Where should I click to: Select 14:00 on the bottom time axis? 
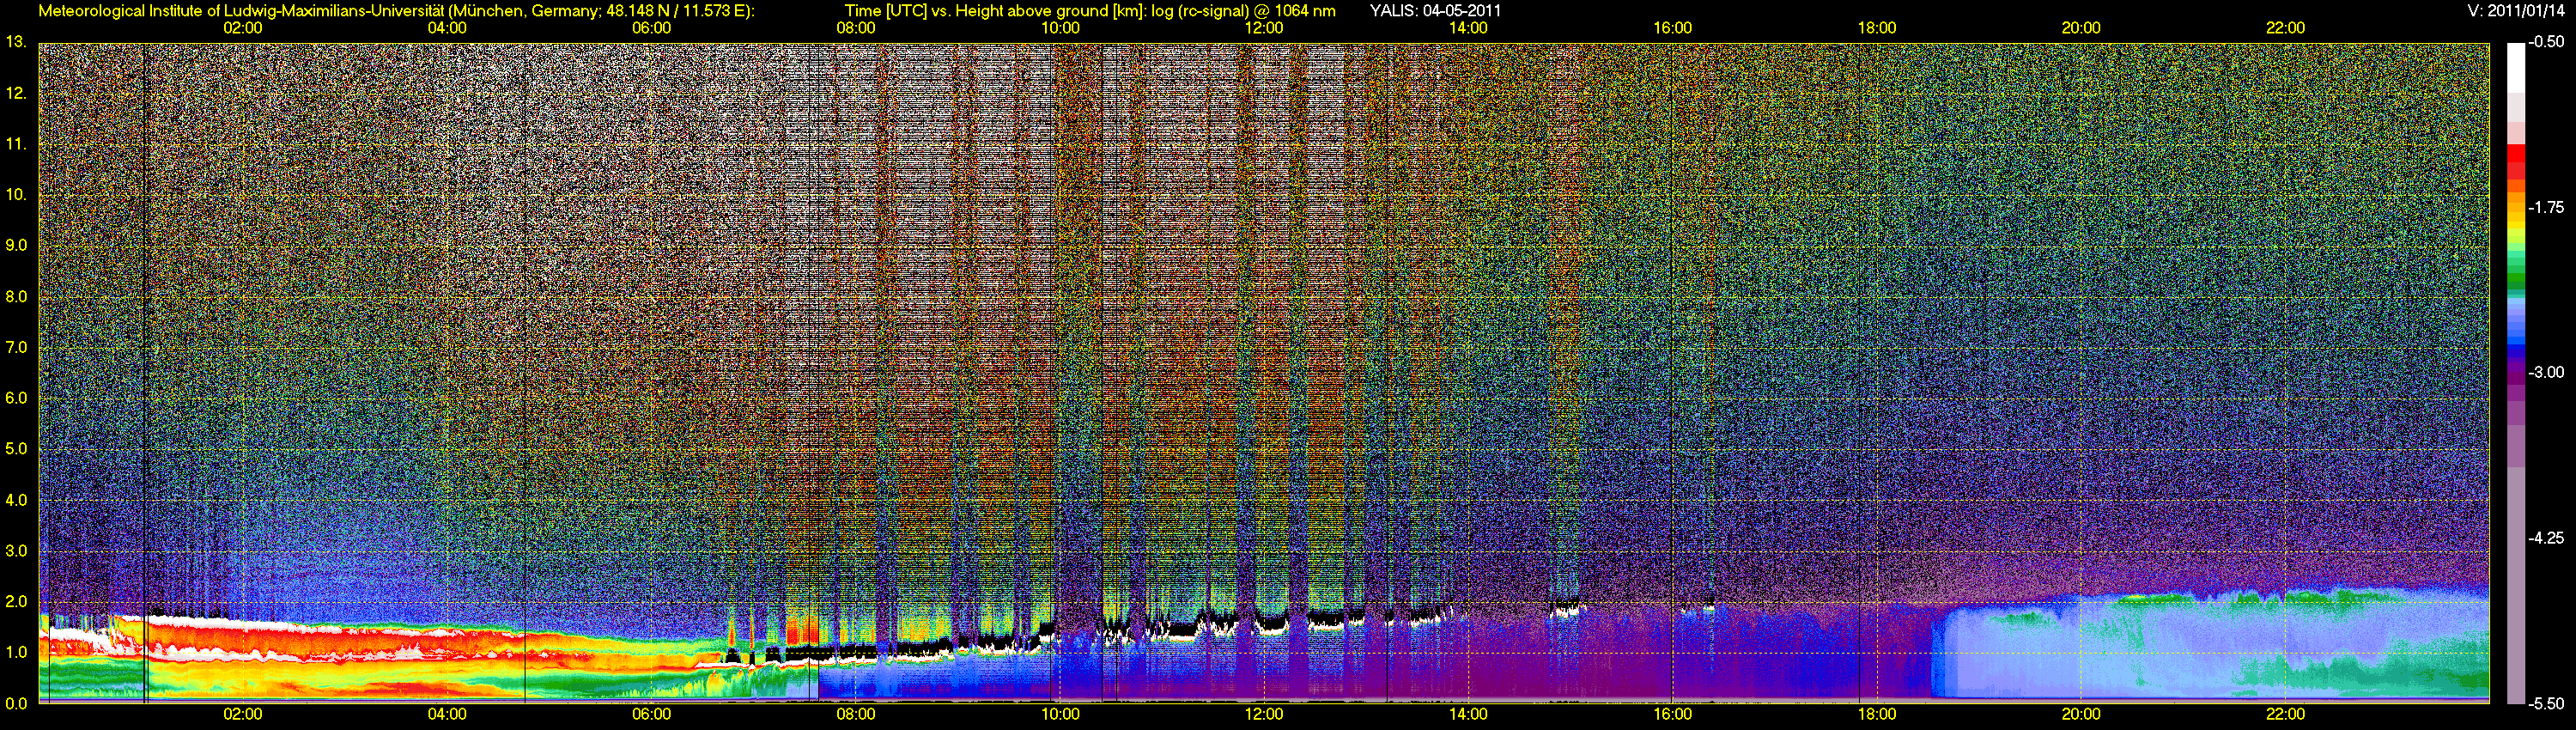point(1468,714)
